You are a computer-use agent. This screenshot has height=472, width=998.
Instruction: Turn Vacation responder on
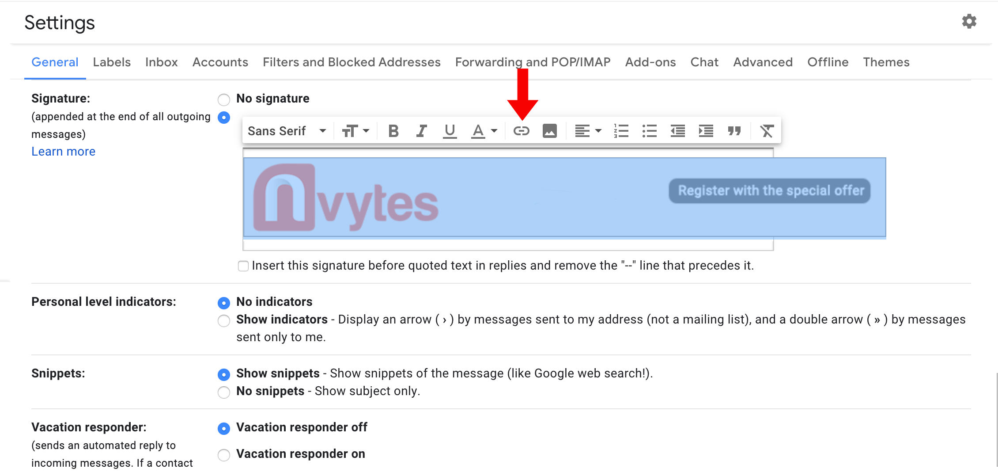224,455
